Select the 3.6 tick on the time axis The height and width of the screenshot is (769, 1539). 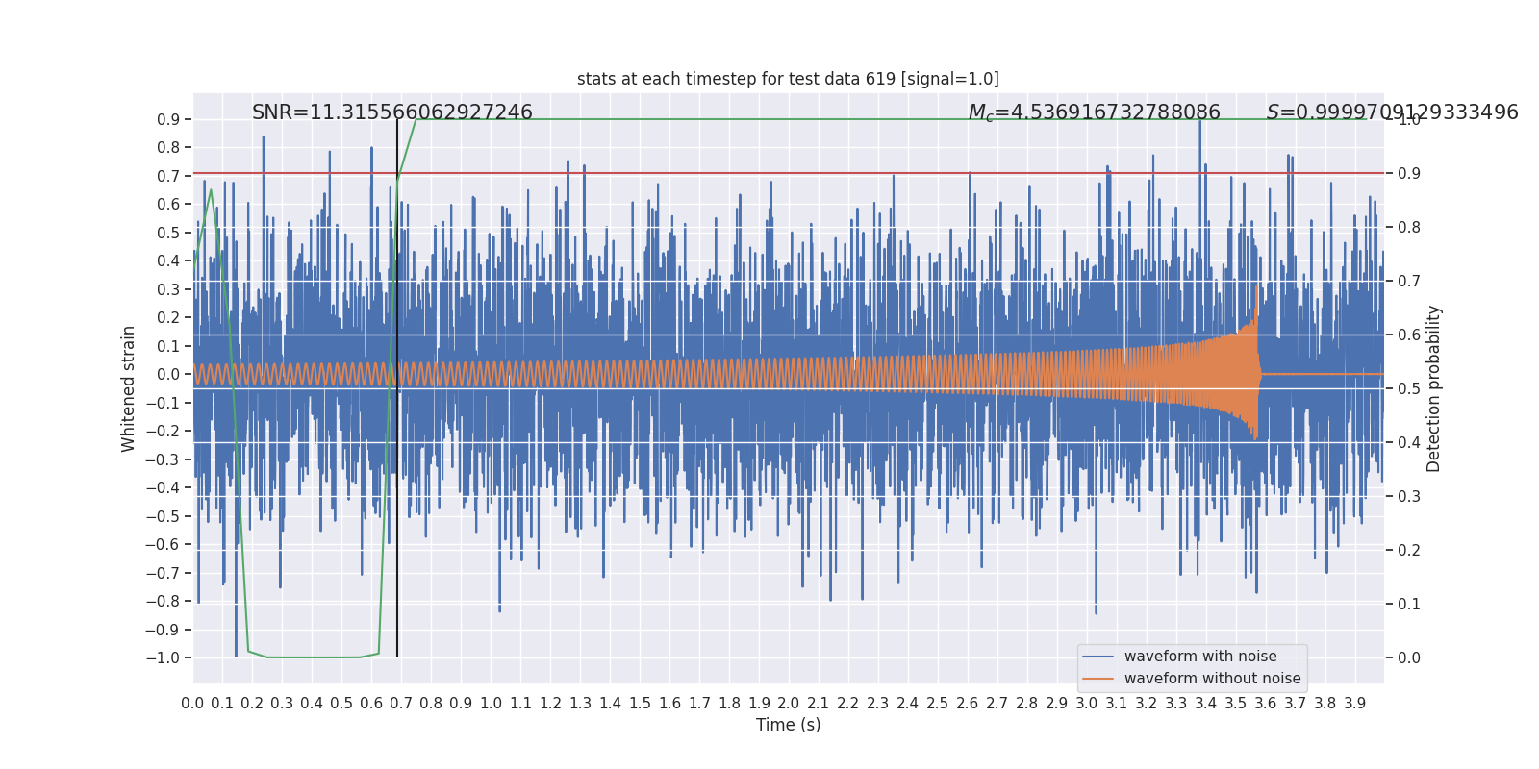click(1266, 704)
